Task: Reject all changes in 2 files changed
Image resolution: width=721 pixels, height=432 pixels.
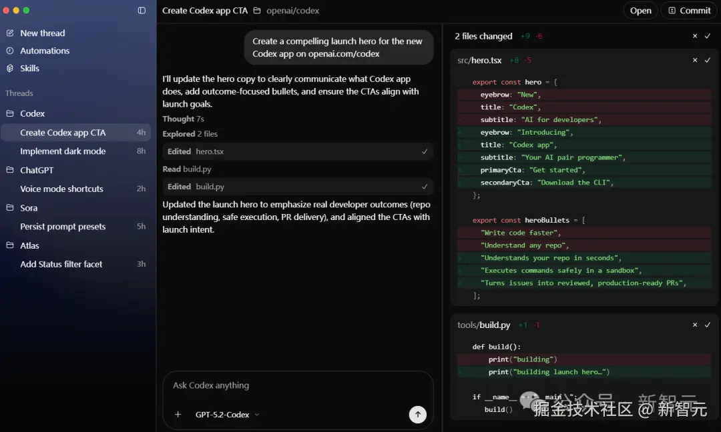Action: [x=695, y=36]
